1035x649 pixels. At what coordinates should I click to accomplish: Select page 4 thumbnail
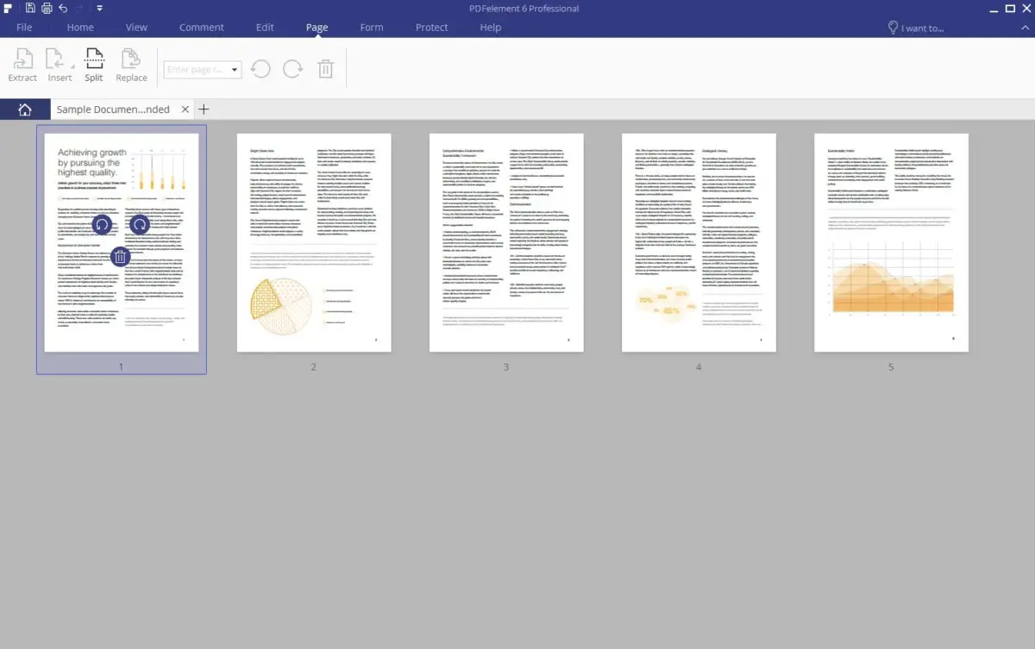699,242
